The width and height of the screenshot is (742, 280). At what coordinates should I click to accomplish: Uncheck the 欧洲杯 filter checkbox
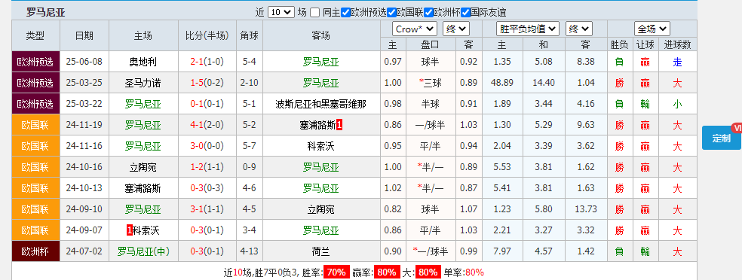point(429,13)
